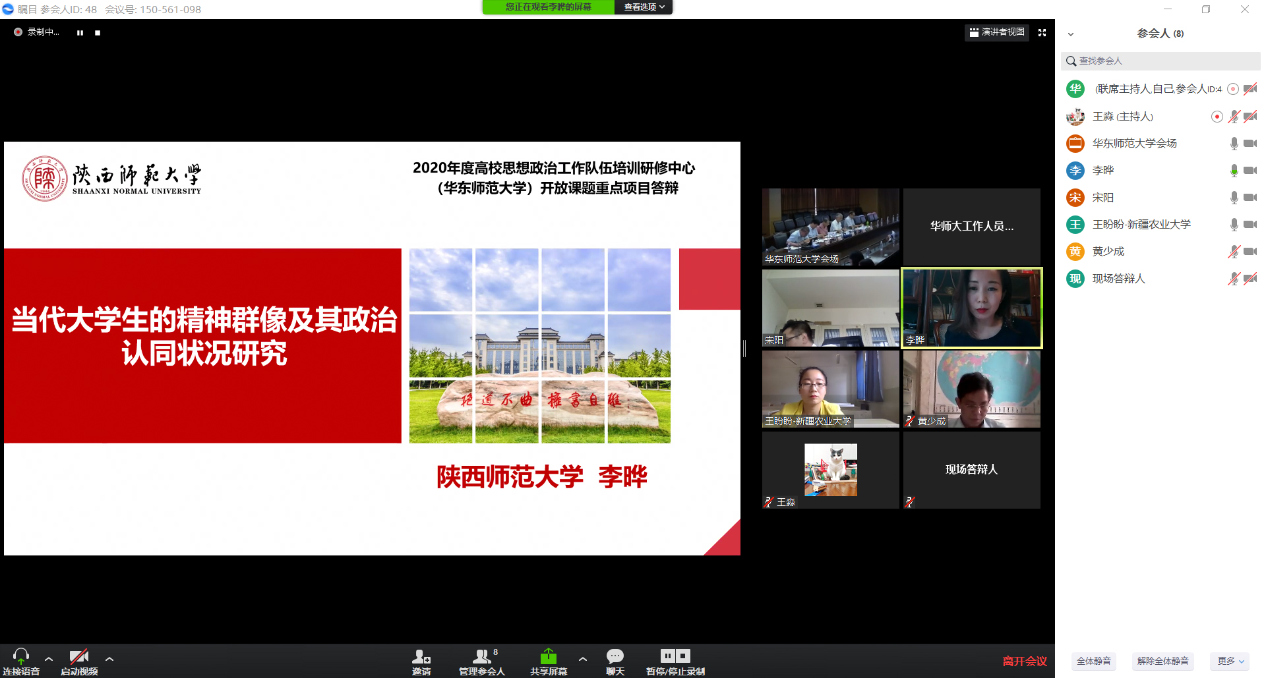Click 全体静音 mute all button
Screen dimensions: 1266x678
[1093, 661]
